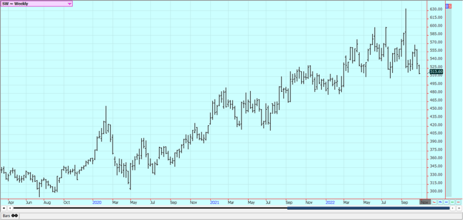Viewport: 463px width, 220px height.
Task: Click the highlighted Nov date label
Action: 425,202
